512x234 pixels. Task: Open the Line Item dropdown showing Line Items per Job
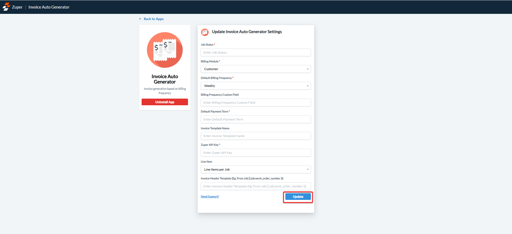pyautogui.click(x=256, y=170)
